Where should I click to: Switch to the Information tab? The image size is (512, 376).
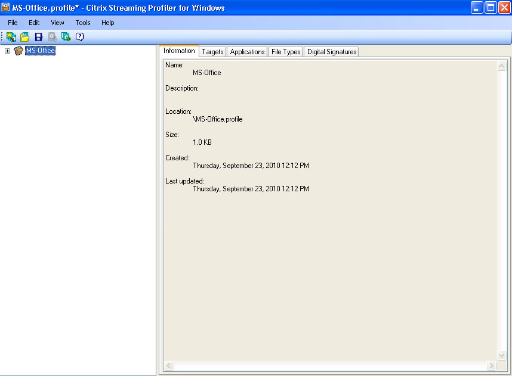tap(179, 51)
